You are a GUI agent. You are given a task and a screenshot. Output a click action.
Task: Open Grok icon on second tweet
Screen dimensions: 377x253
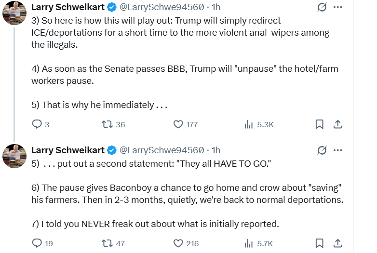pos(322,150)
